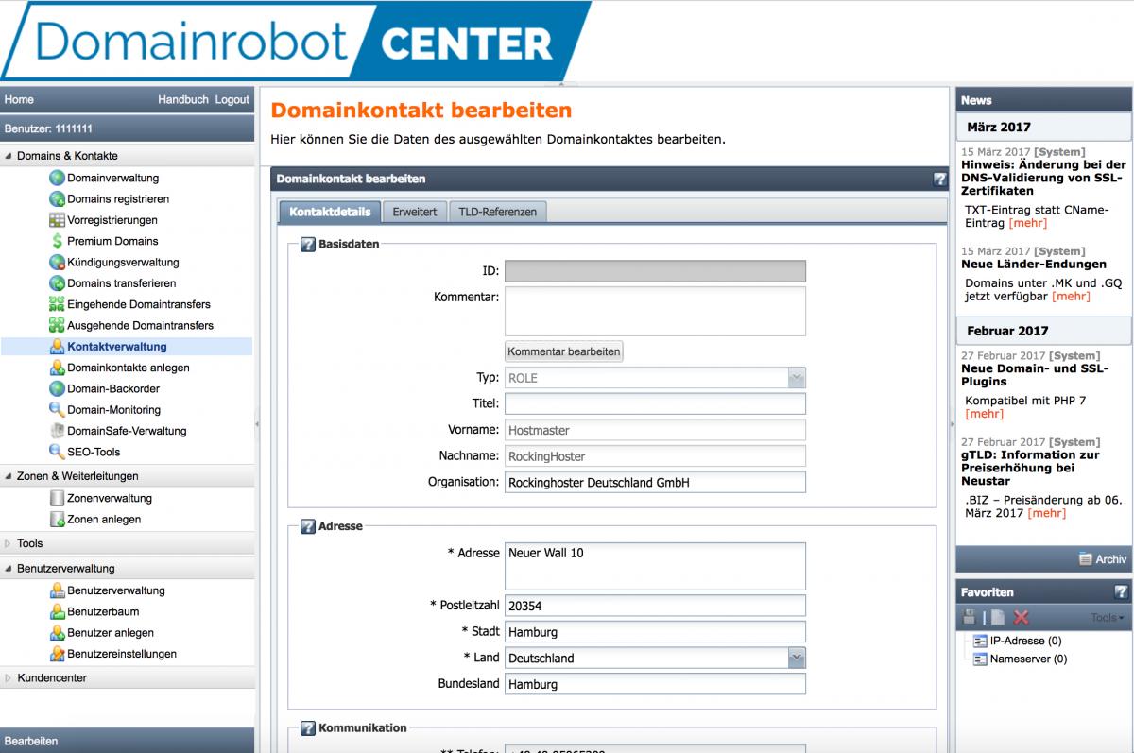Click [mehr] under TXT-Eintrag statt CName
The width and height of the screenshot is (1134, 753).
pos(1028,223)
